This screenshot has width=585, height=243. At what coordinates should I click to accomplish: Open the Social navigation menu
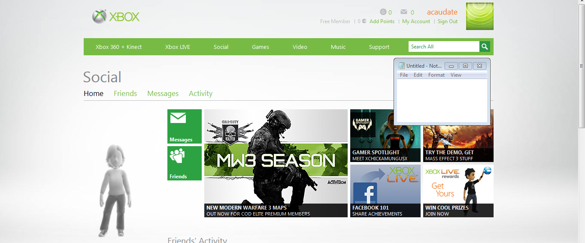(x=221, y=47)
